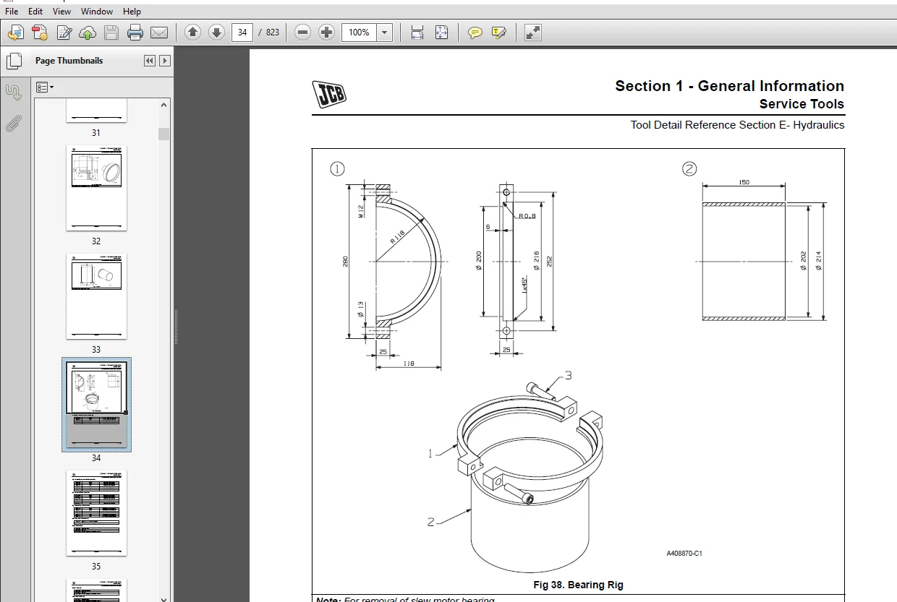The width and height of the screenshot is (897, 602).
Task: Expand the thumbnails panel with right-arrow button
Action: pos(165,61)
